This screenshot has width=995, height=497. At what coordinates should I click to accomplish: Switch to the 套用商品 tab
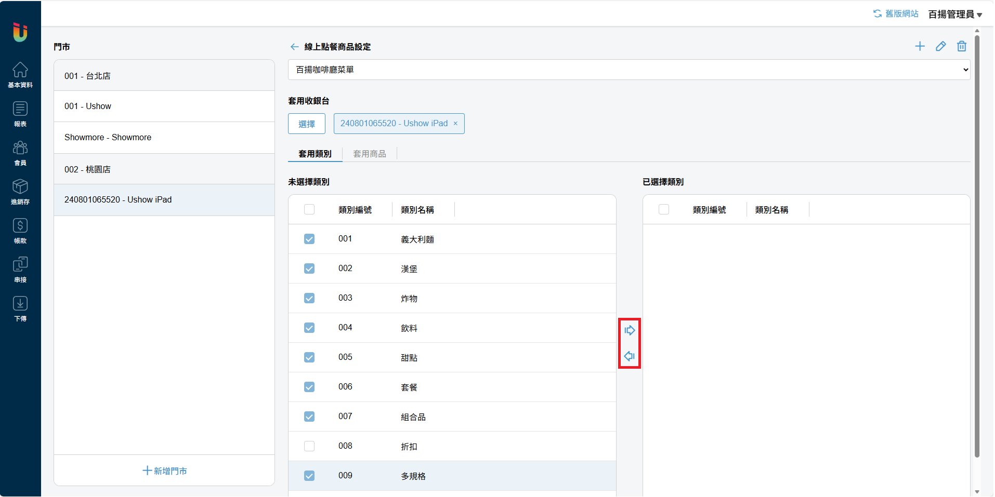(x=369, y=154)
